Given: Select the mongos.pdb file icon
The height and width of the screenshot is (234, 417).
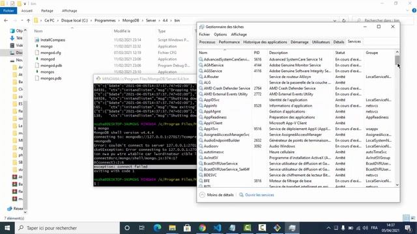Looking at the screenshot, I should pos(37,78).
